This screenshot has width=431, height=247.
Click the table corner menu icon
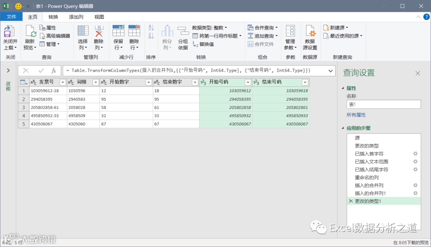pos(24,82)
